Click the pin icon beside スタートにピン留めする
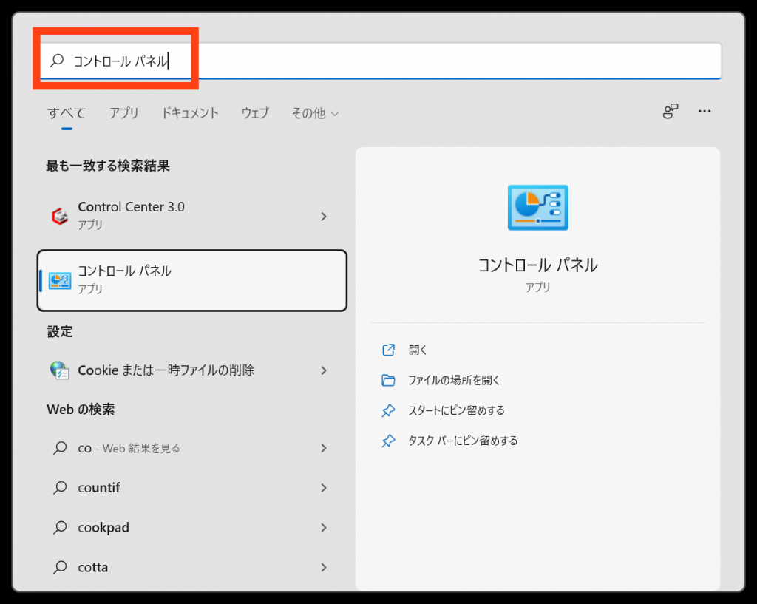The width and height of the screenshot is (757, 604). (388, 410)
